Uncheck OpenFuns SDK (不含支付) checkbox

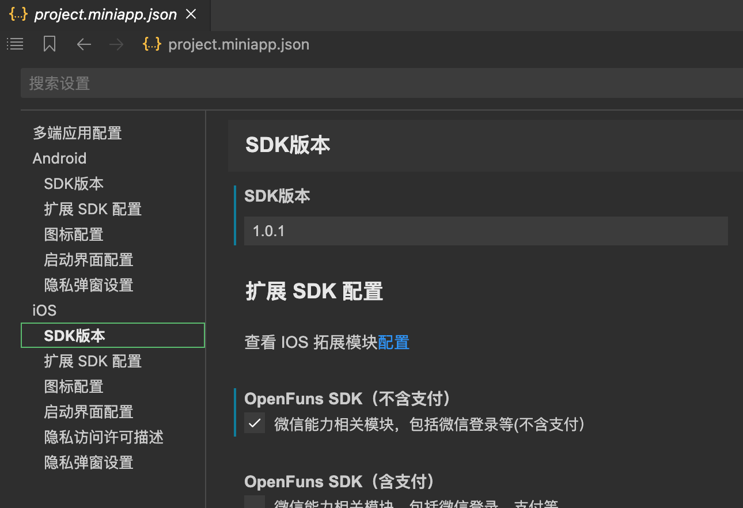255,424
